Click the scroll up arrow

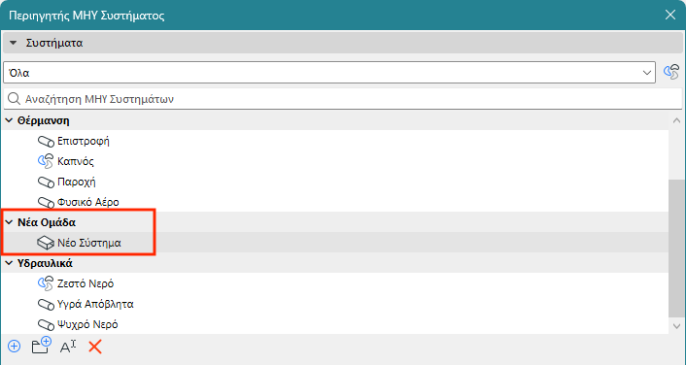point(676,120)
